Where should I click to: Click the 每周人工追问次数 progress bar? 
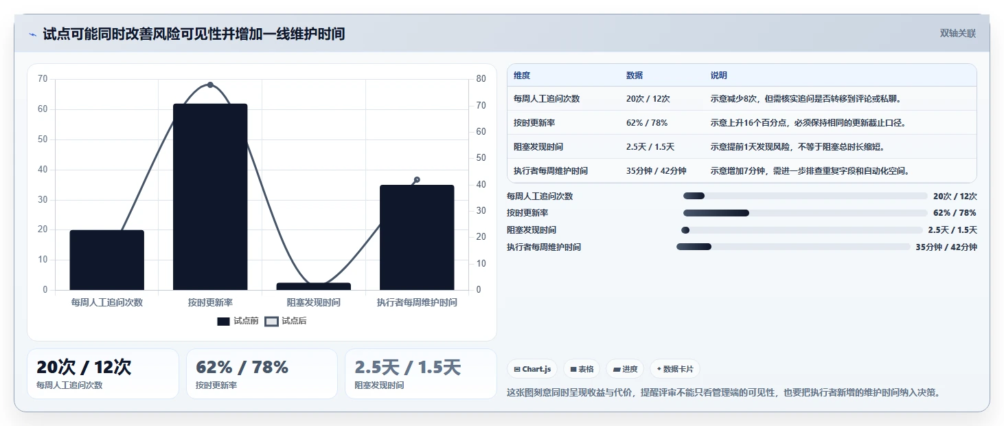[806, 196]
